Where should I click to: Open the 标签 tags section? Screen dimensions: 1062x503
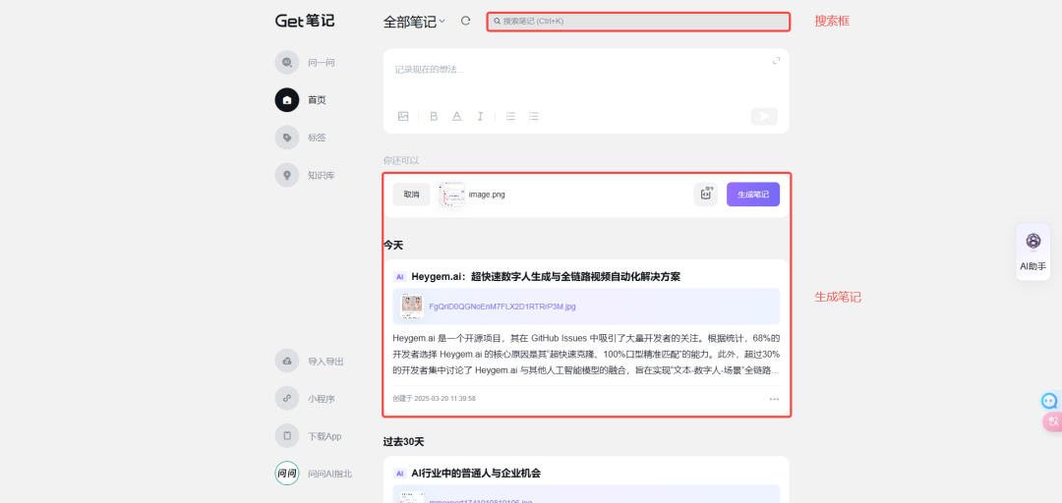[x=301, y=138]
